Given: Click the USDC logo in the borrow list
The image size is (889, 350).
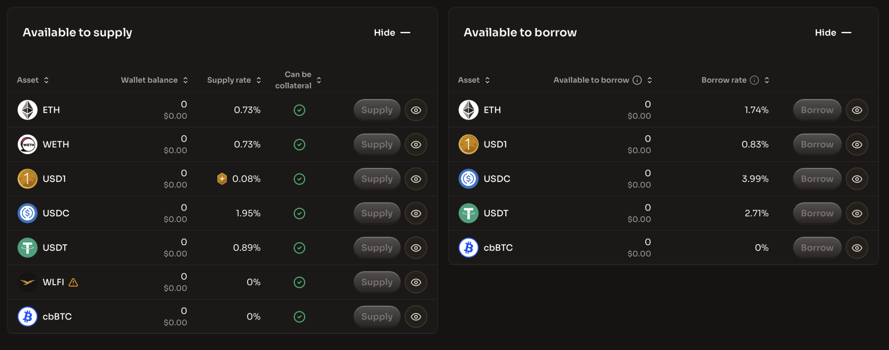Looking at the screenshot, I should pyautogui.click(x=468, y=178).
